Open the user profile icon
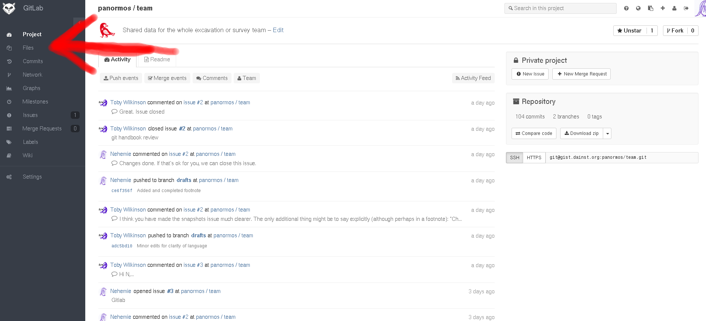This screenshot has height=321, width=706. tap(674, 8)
